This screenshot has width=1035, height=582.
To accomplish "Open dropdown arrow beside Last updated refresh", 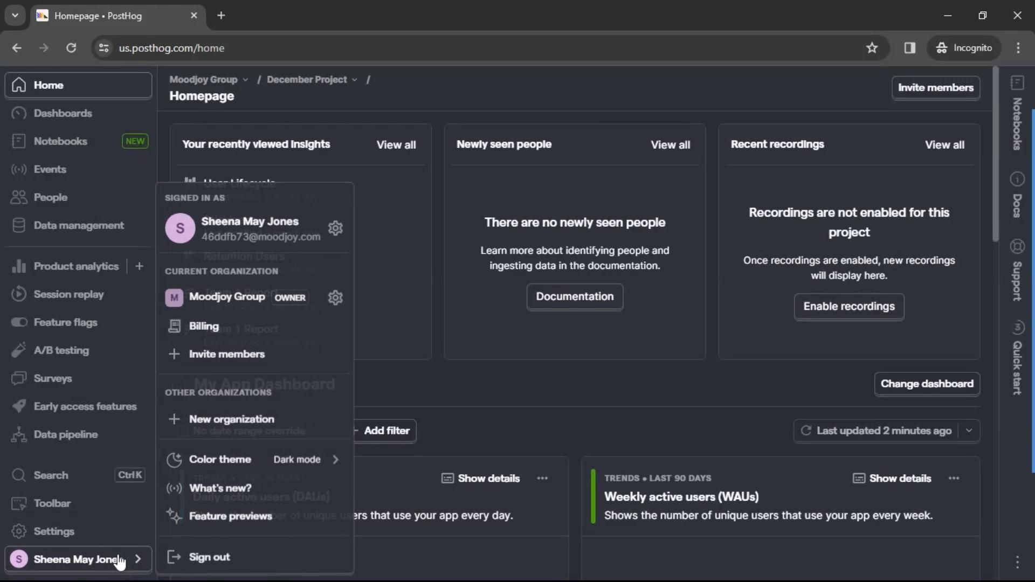I will pos(969,431).
